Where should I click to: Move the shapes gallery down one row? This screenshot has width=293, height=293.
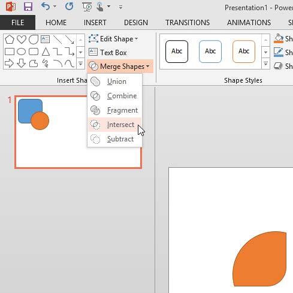pyautogui.click(x=80, y=52)
